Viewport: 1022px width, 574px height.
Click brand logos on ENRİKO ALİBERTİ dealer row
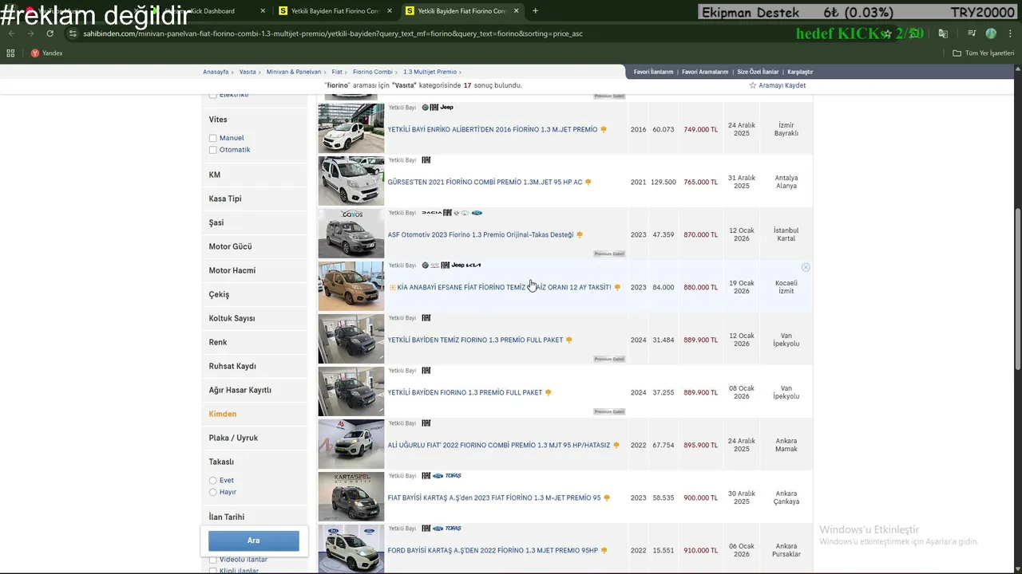[438, 108]
